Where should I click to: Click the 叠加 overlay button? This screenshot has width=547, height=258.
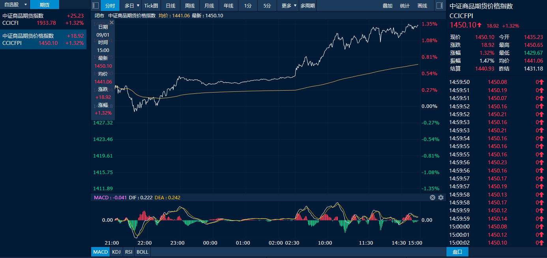(x=388, y=6)
